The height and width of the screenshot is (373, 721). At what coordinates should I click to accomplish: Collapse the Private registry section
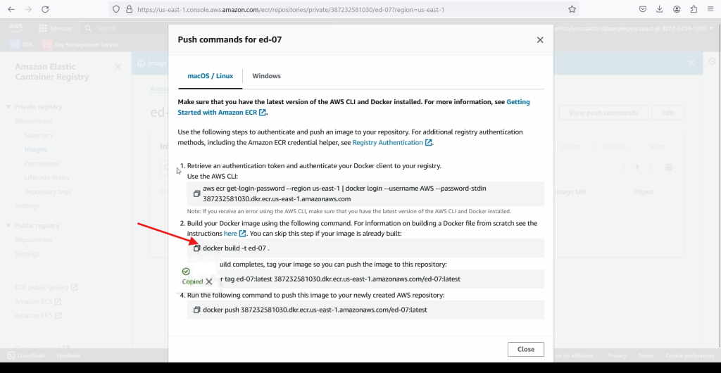10,107
